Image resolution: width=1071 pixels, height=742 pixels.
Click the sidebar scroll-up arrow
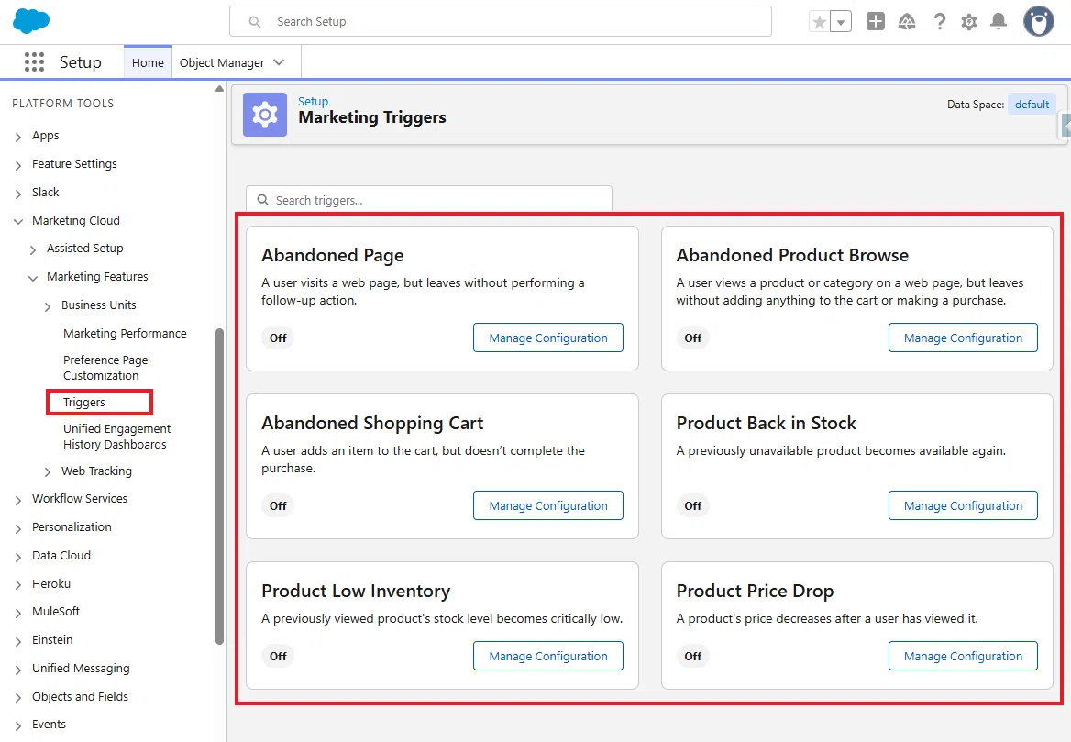(219, 89)
